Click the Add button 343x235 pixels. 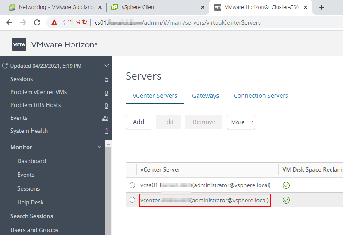tap(139, 122)
